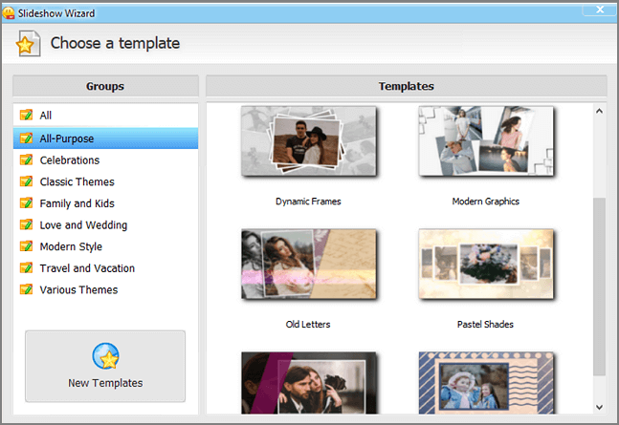Choose the Pastel Shades template thumbnail
Viewport: 619px width, 425px height.
click(x=486, y=264)
